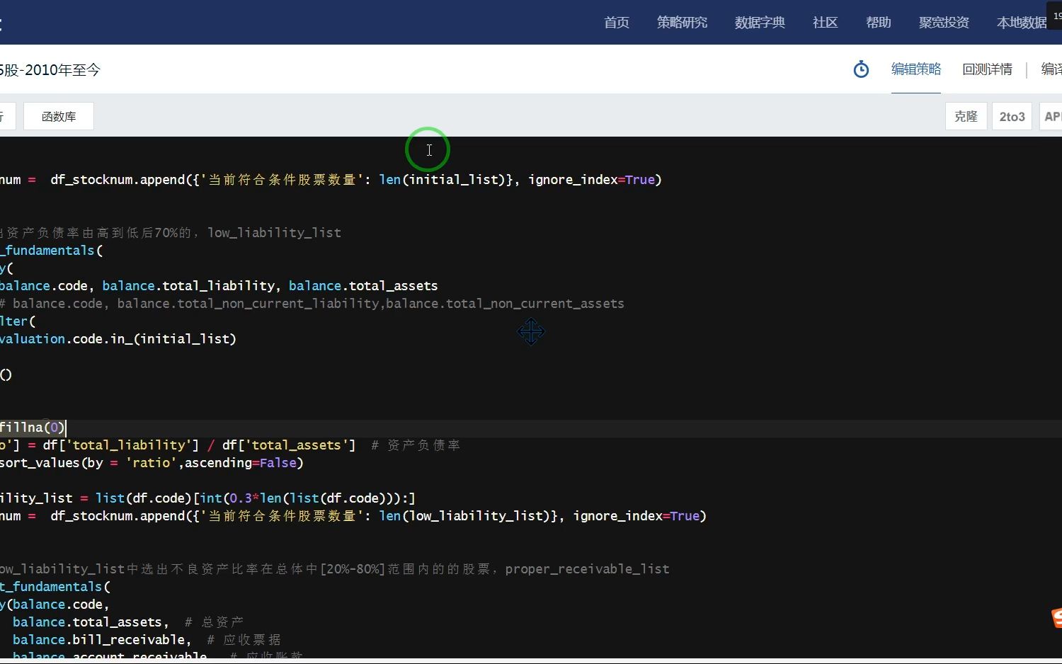Click the 克隆 button

click(966, 116)
